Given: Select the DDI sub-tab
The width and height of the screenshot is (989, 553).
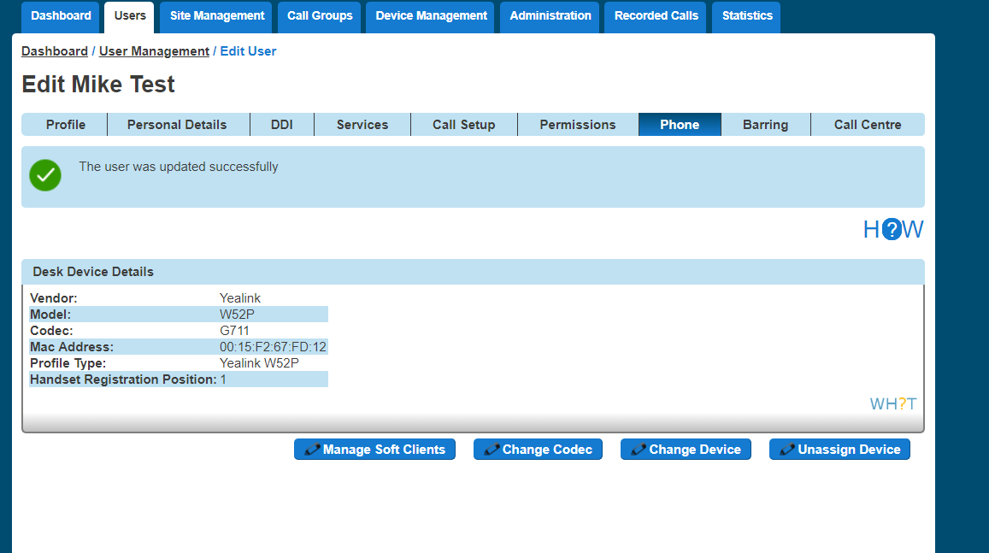Looking at the screenshot, I should [281, 125].
